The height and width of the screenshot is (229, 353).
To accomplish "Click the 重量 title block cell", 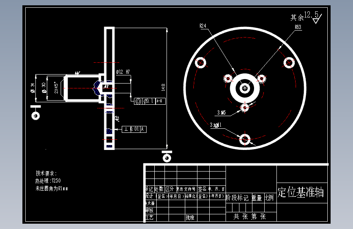I will 257,198.
